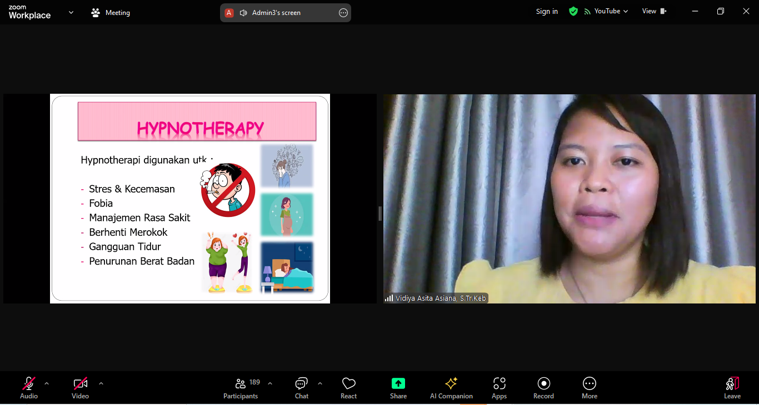The image size is (759, 405).
Task: Expand video options caret next to Video
Action: (101, 383)
